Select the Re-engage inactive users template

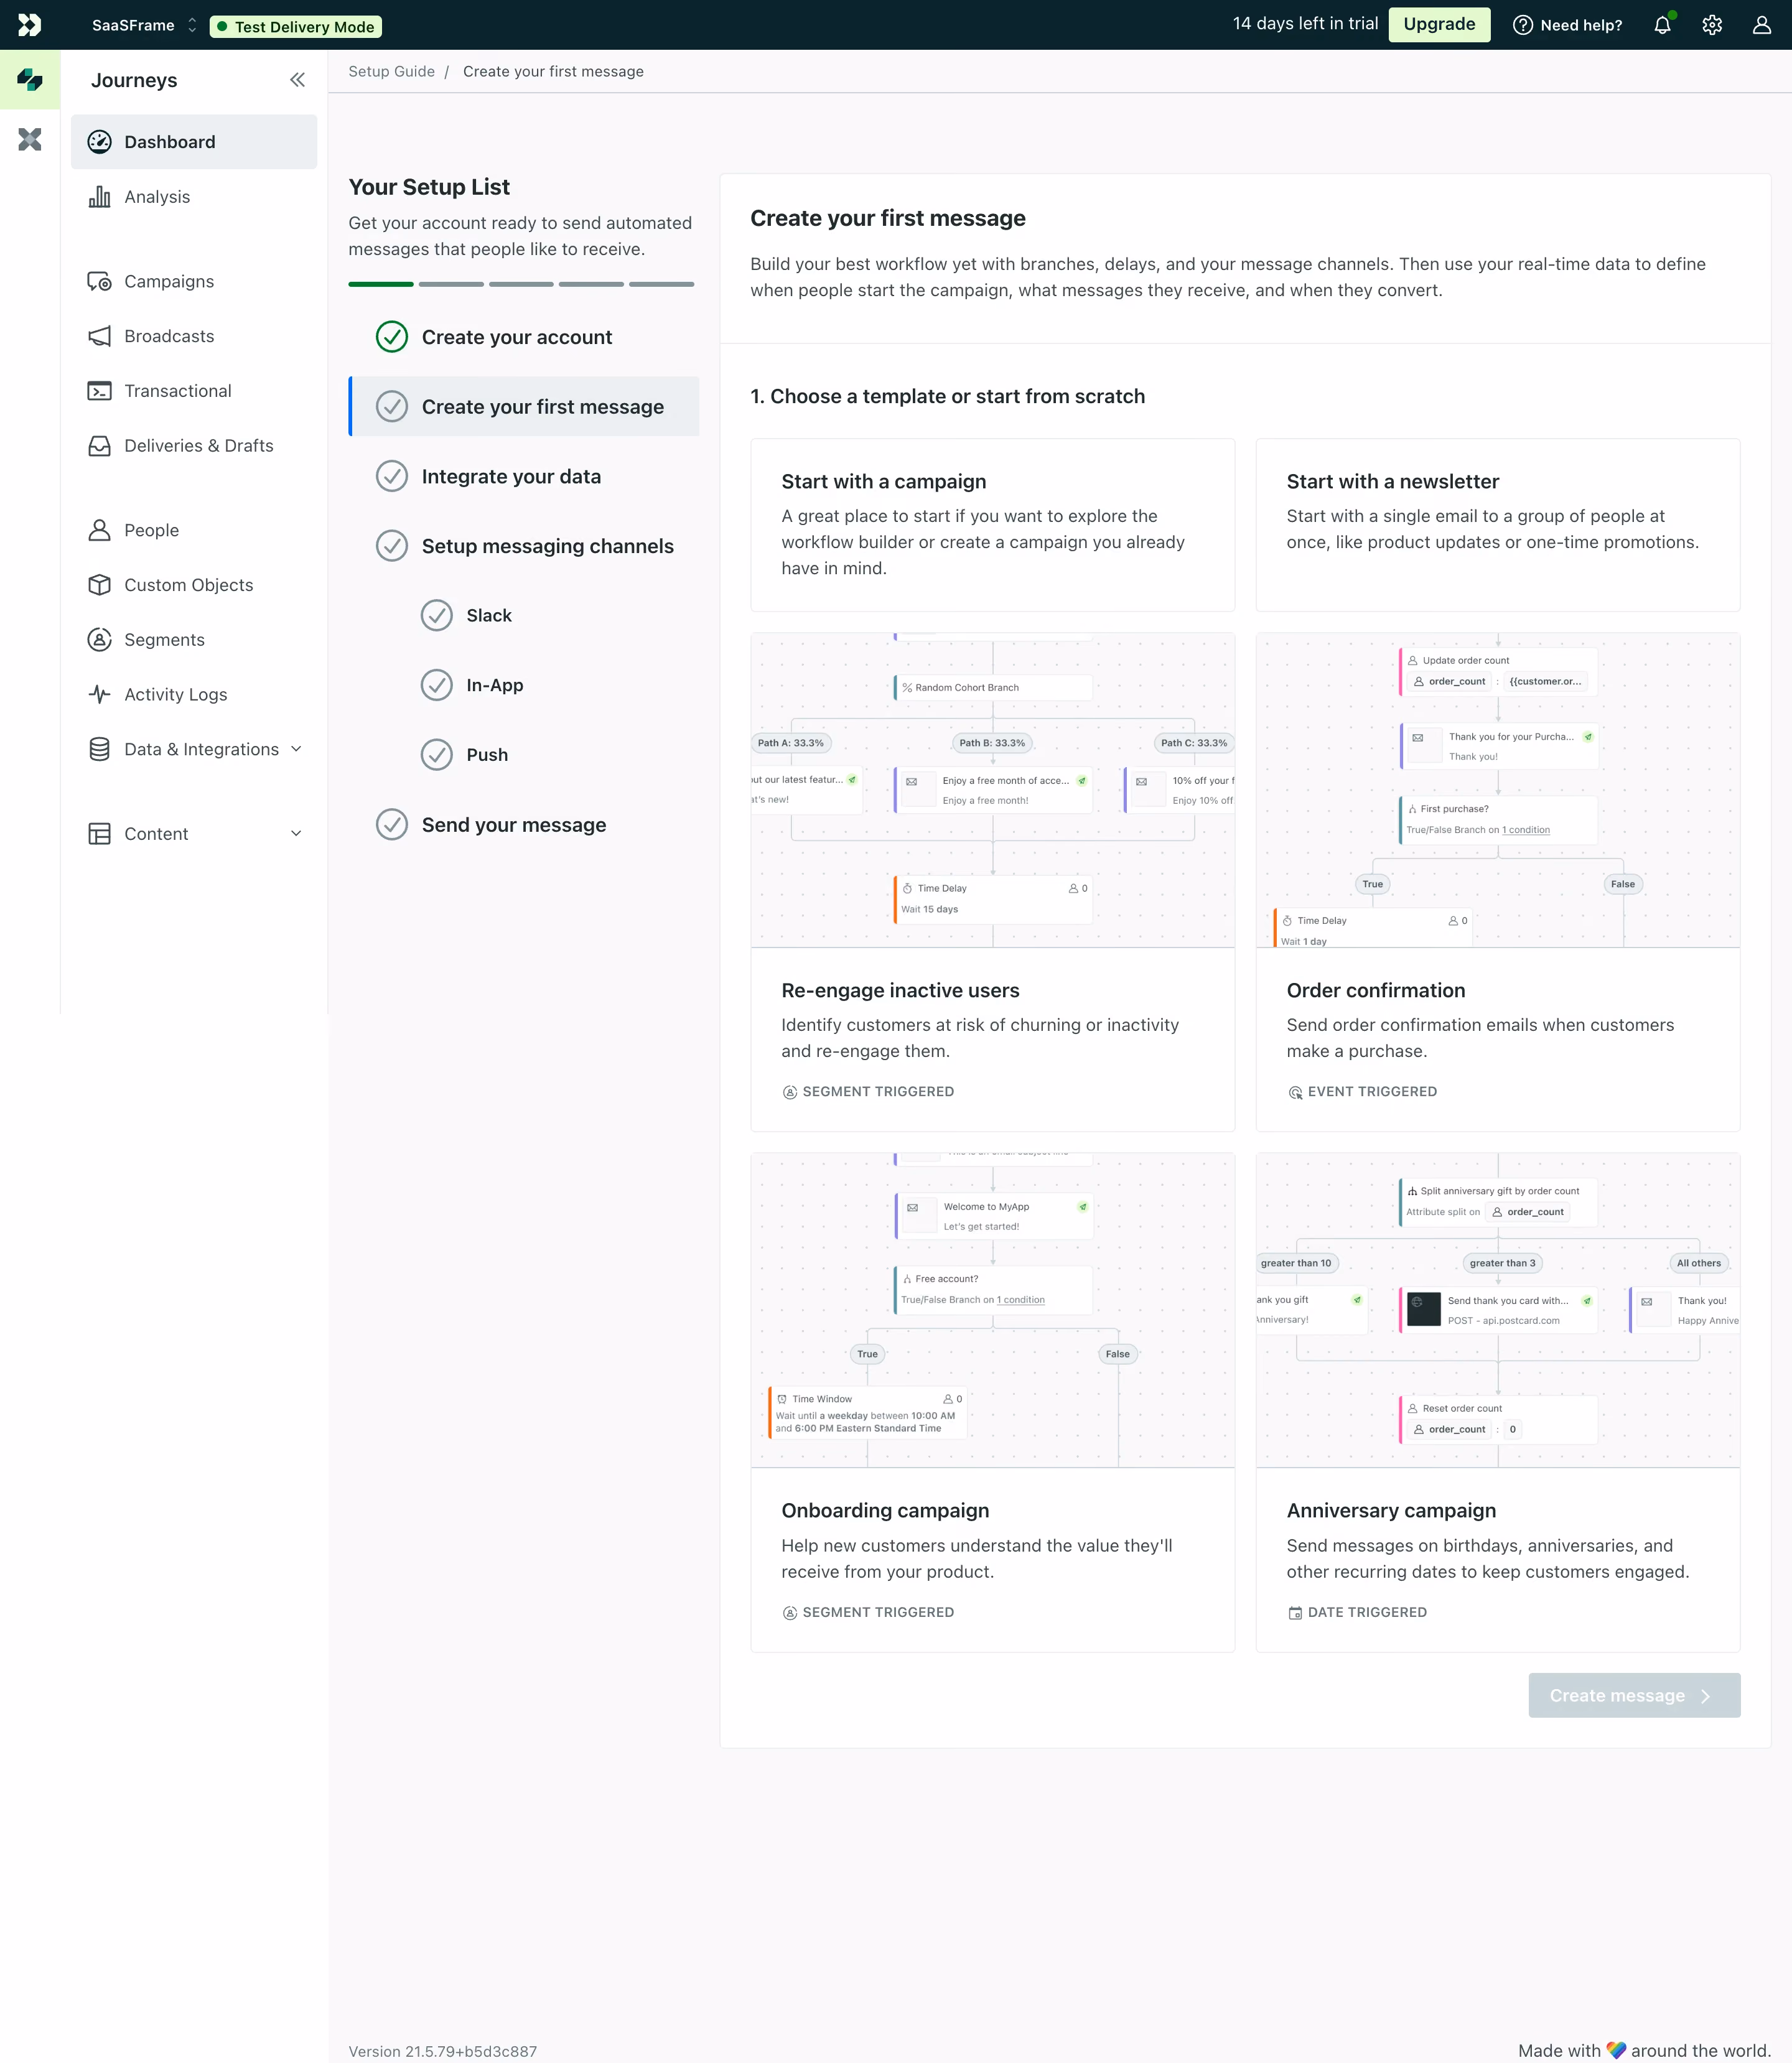click(x=992, y=882)
